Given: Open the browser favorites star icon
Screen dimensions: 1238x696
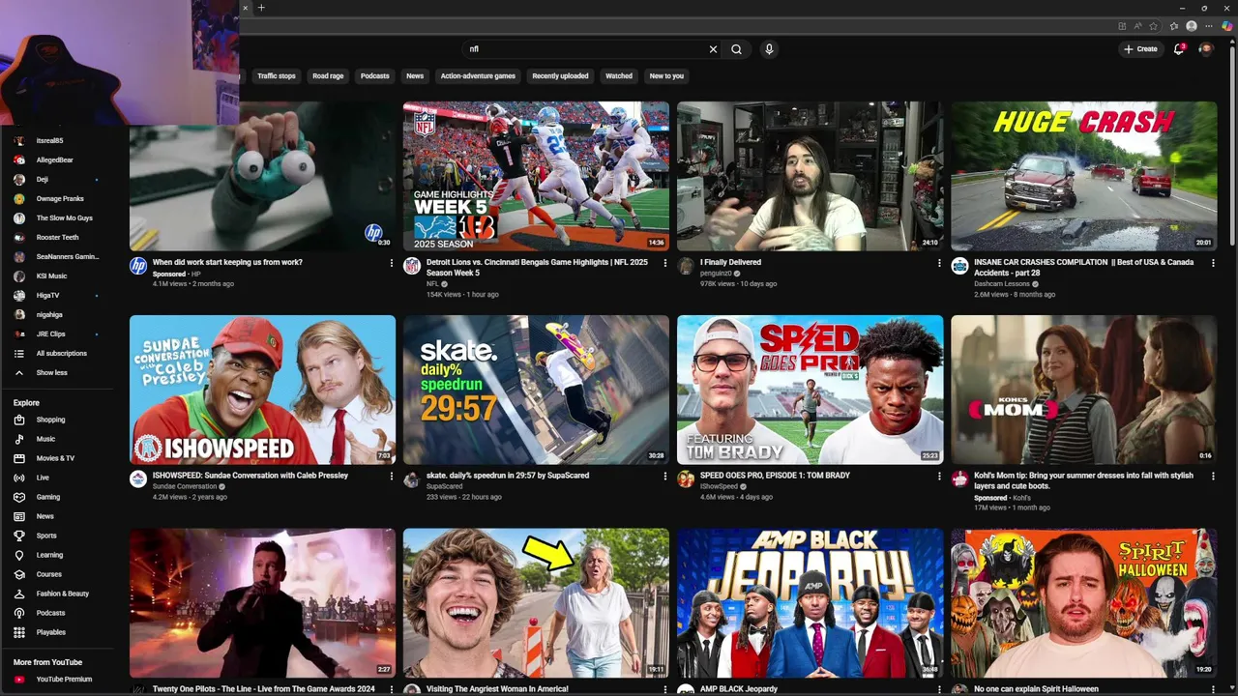Looking at the screenshot, I should 1173,26.
